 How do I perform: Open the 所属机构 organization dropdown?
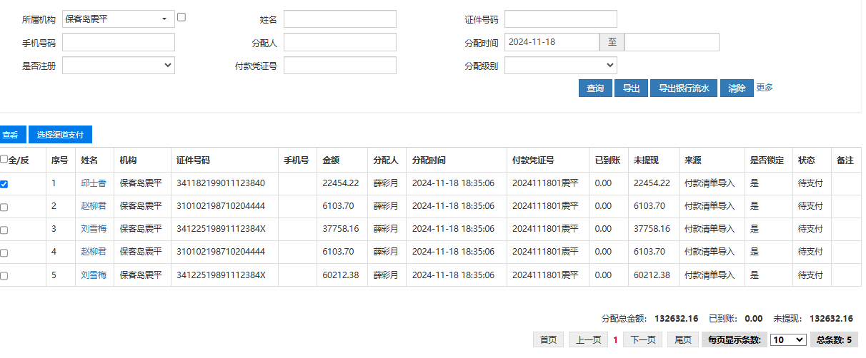(119, 19)
